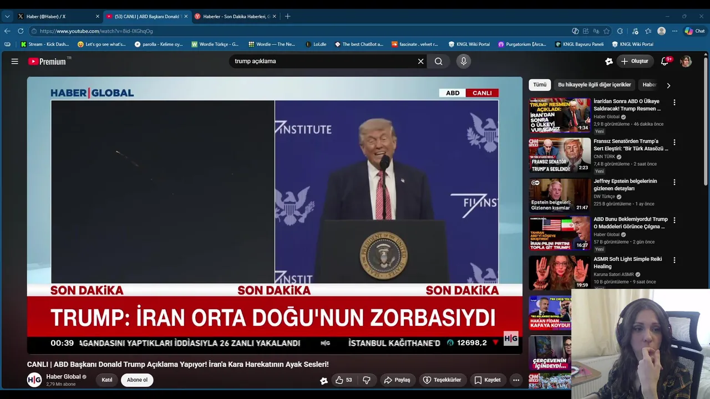Go to the YouTube Premium home logo
710x399 pixels.
(x=48, y=62)
